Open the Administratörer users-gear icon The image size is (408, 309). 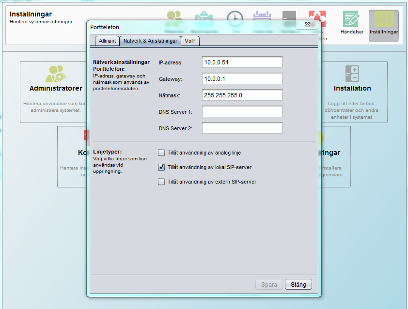click(56, 74)
